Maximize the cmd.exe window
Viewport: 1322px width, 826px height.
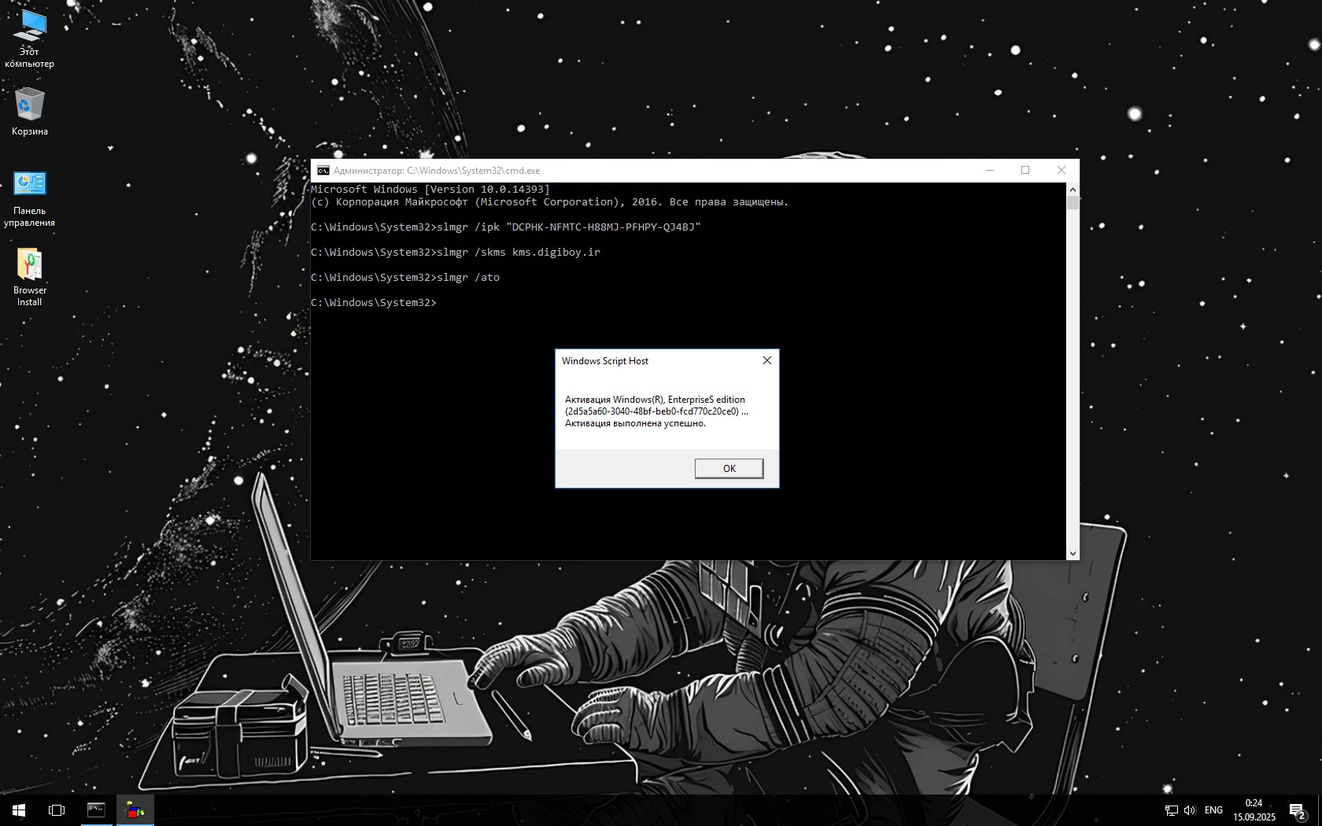click(1025, 171)
